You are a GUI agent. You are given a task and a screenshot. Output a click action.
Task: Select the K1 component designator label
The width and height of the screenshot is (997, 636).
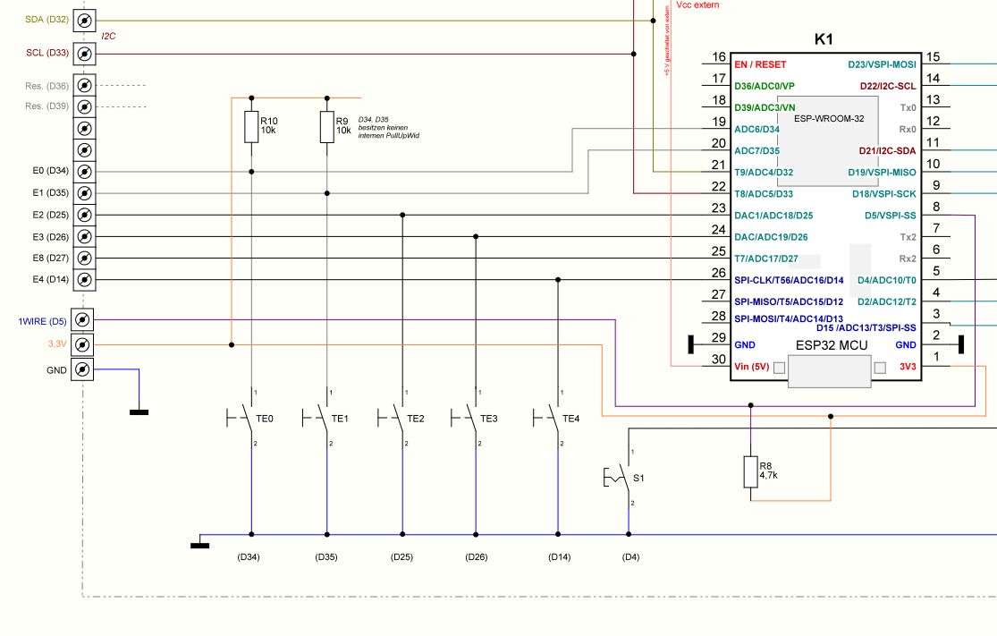(824, 40)
